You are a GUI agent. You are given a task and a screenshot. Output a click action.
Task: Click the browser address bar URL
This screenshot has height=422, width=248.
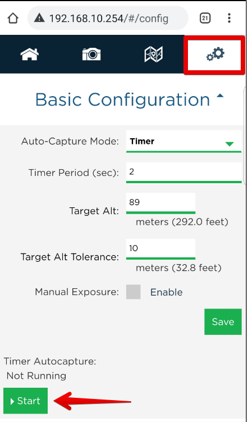[109, 19]
